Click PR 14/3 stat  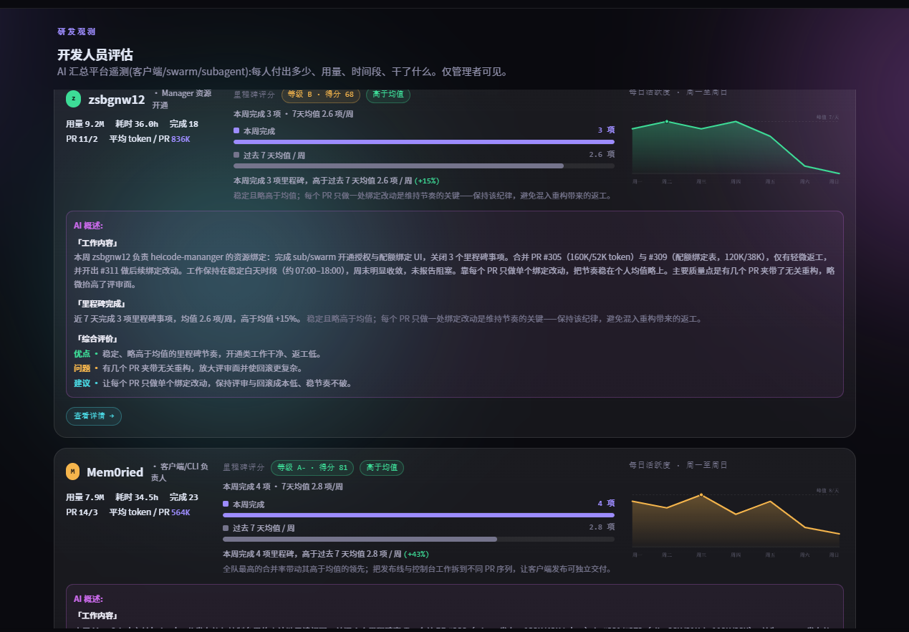[x=82, y=512]
